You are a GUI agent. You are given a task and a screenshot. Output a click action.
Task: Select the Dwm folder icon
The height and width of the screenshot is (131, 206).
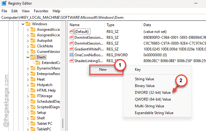coord(33,57)
